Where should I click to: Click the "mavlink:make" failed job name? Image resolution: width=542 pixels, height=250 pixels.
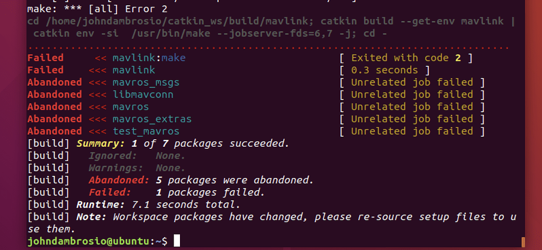[149, 58]
